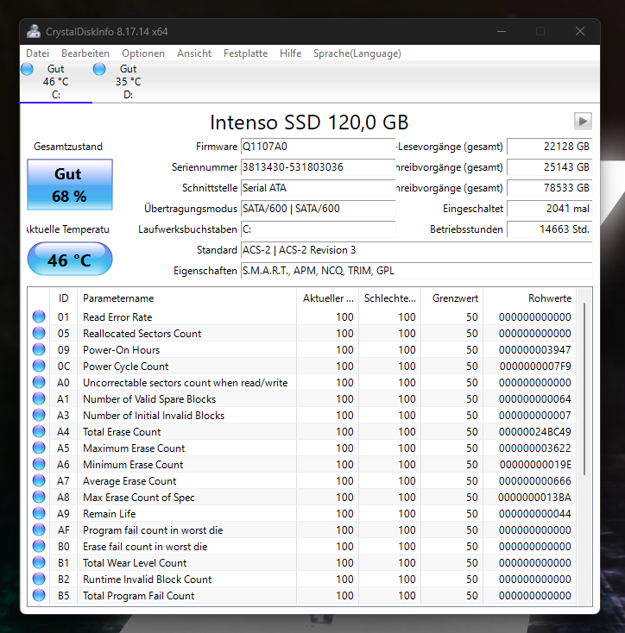Click status orb of Read Error Rate row
Image resolution: width=625 pixels, height=633 pixels.
click(x=39, y=316)
